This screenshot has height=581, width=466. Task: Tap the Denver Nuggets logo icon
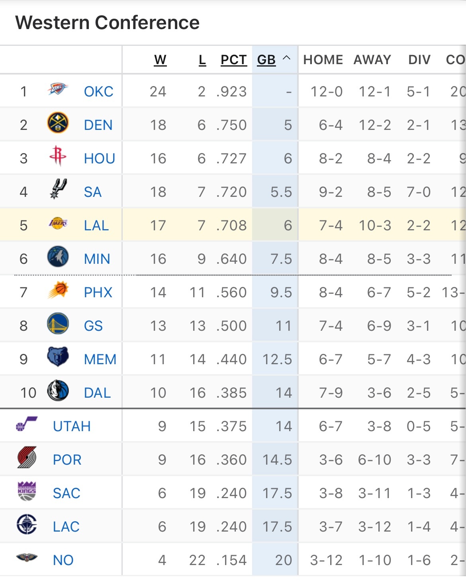[58, 123]
